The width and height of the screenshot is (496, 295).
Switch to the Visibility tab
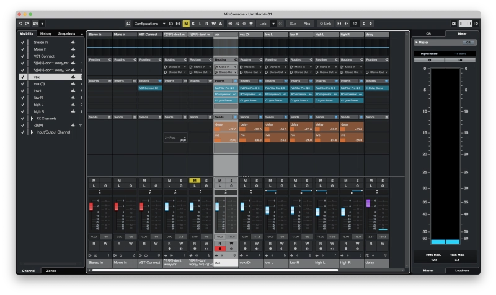pyautogui.click(x=27, y=33)
